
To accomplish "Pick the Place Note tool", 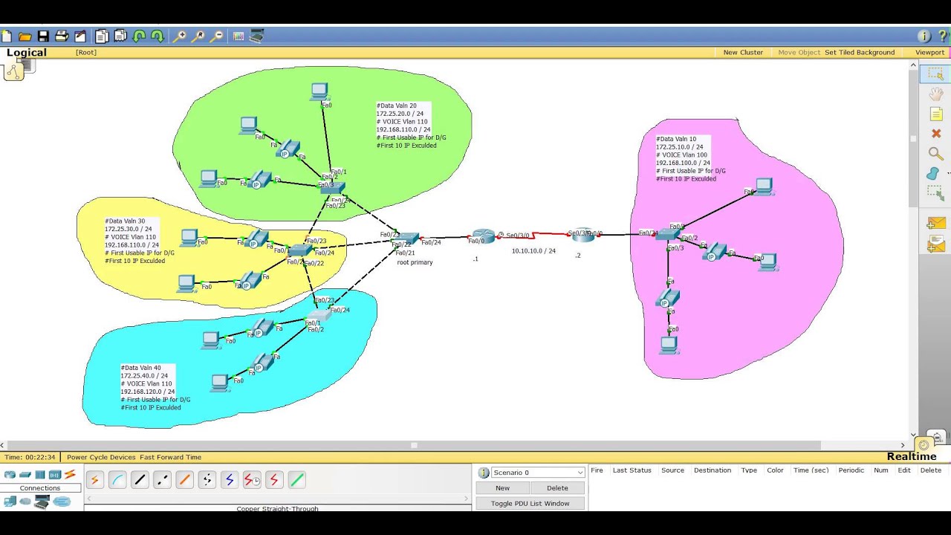I will [936, 114].
